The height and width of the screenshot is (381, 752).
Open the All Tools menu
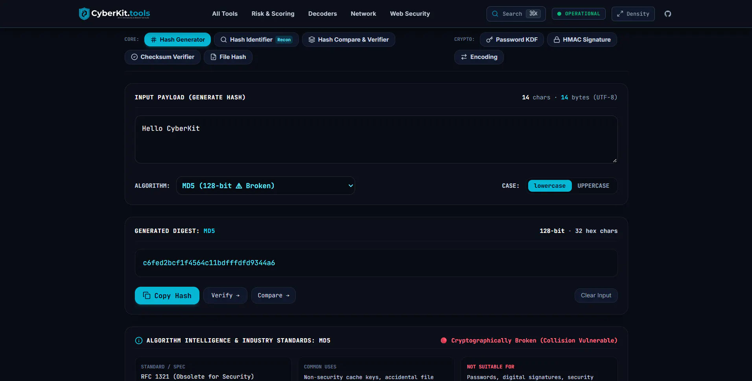point(225,14)
